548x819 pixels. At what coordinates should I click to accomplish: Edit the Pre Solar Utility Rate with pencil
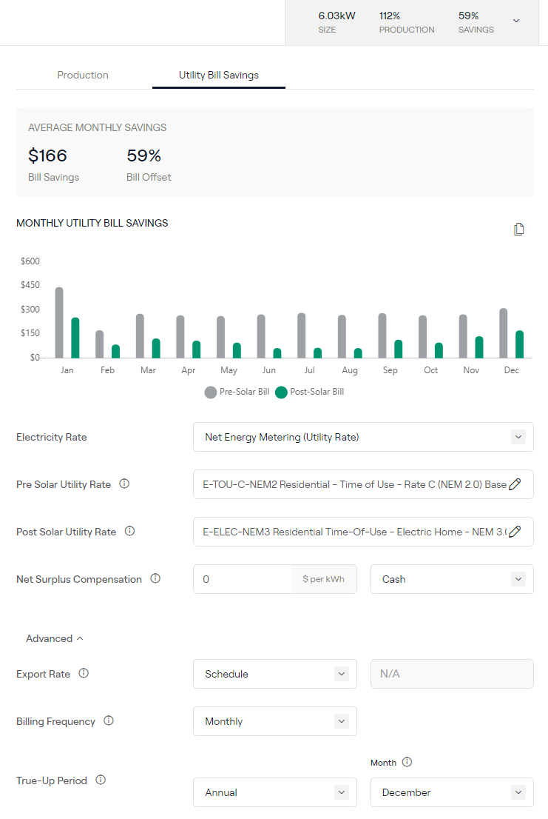point(515,484)
